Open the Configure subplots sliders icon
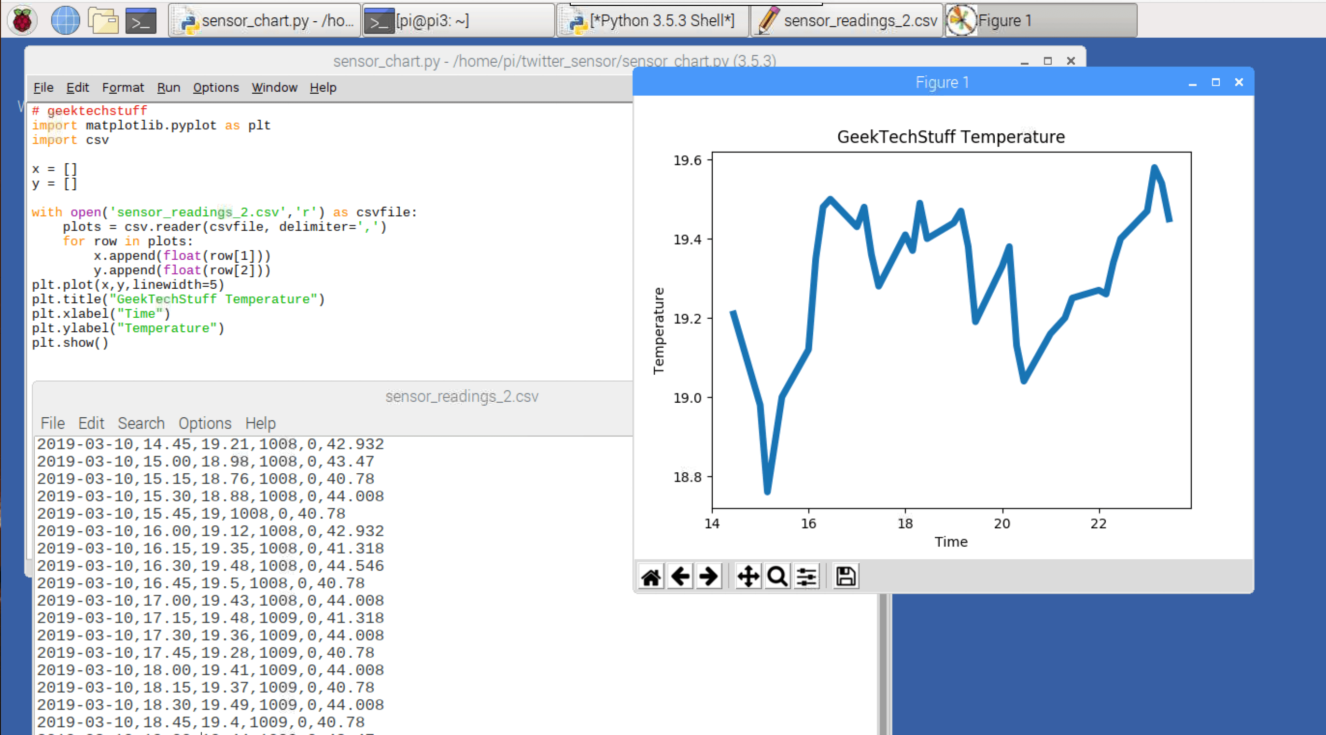 pos(806,577)
